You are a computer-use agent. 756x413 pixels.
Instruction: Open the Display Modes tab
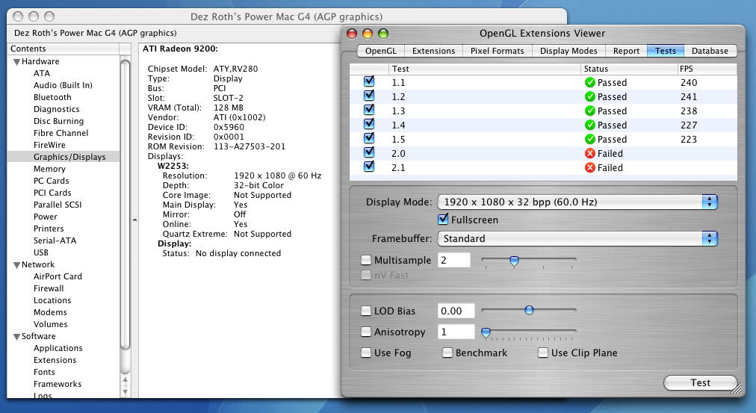pos(568,51)
